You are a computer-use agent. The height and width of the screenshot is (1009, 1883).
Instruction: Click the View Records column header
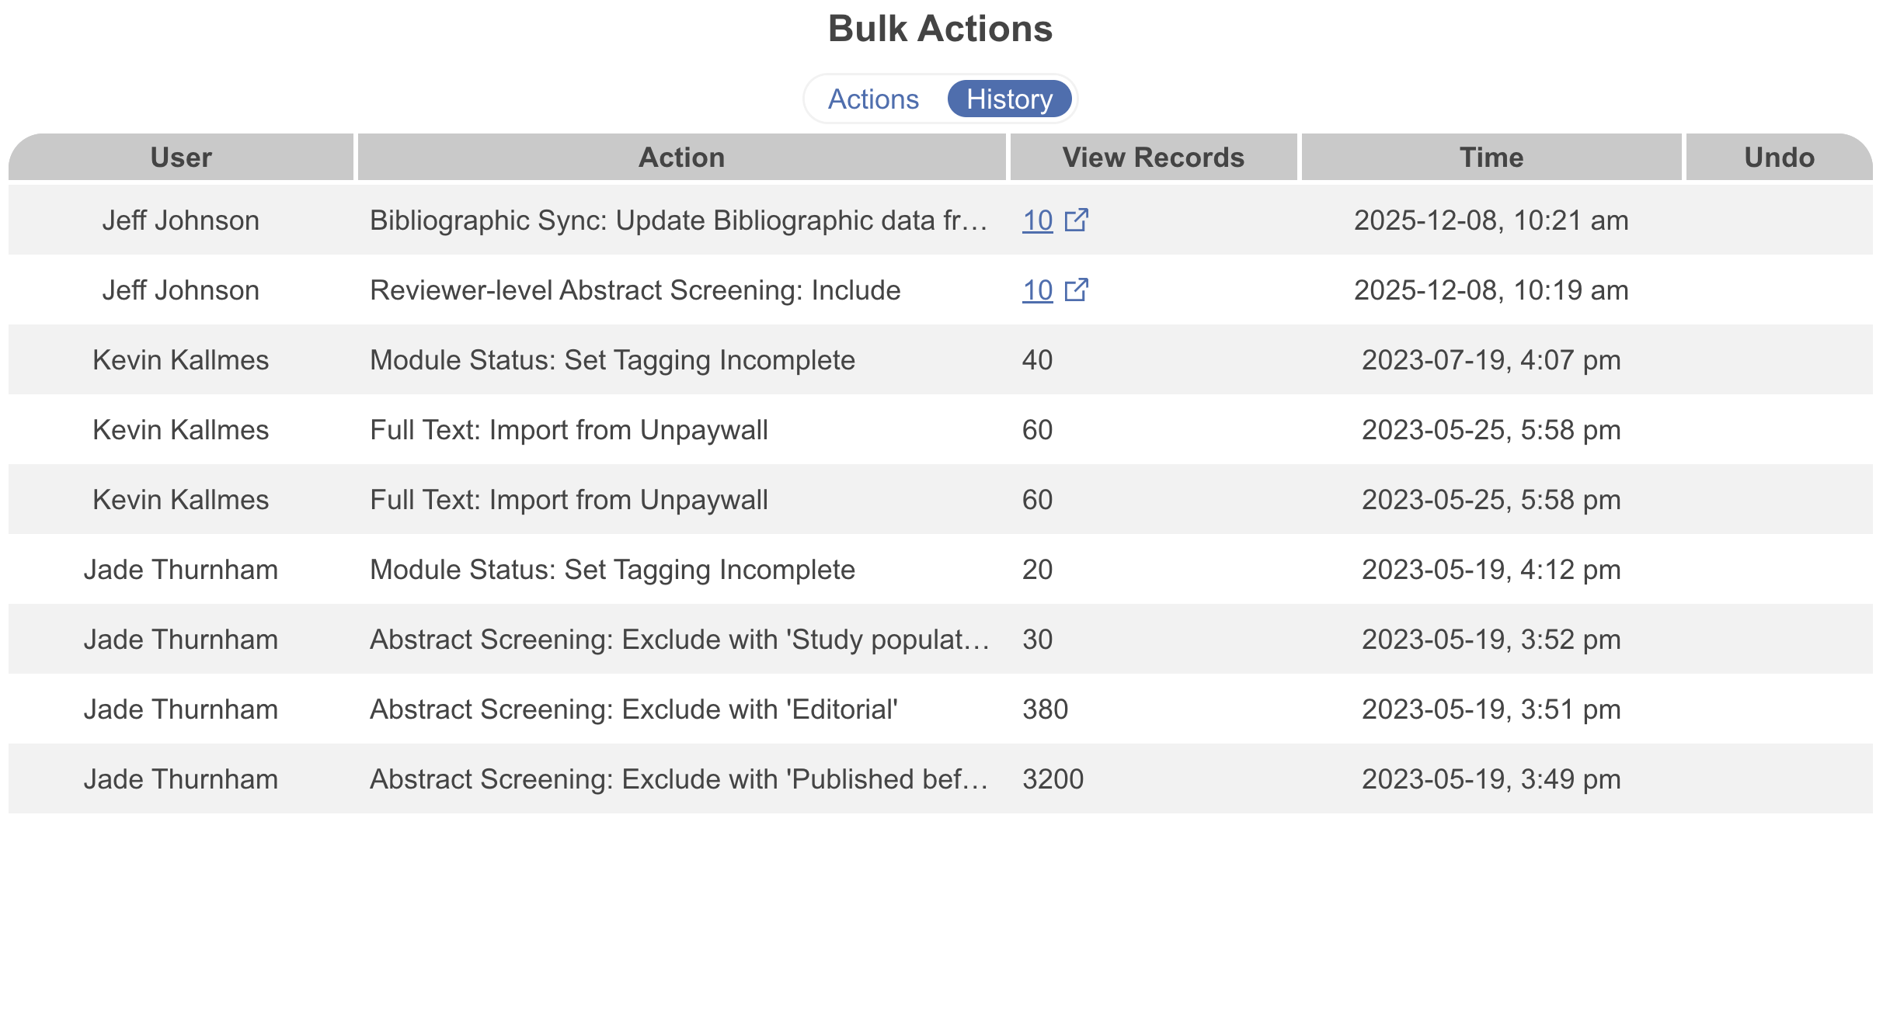point(1153,158)
